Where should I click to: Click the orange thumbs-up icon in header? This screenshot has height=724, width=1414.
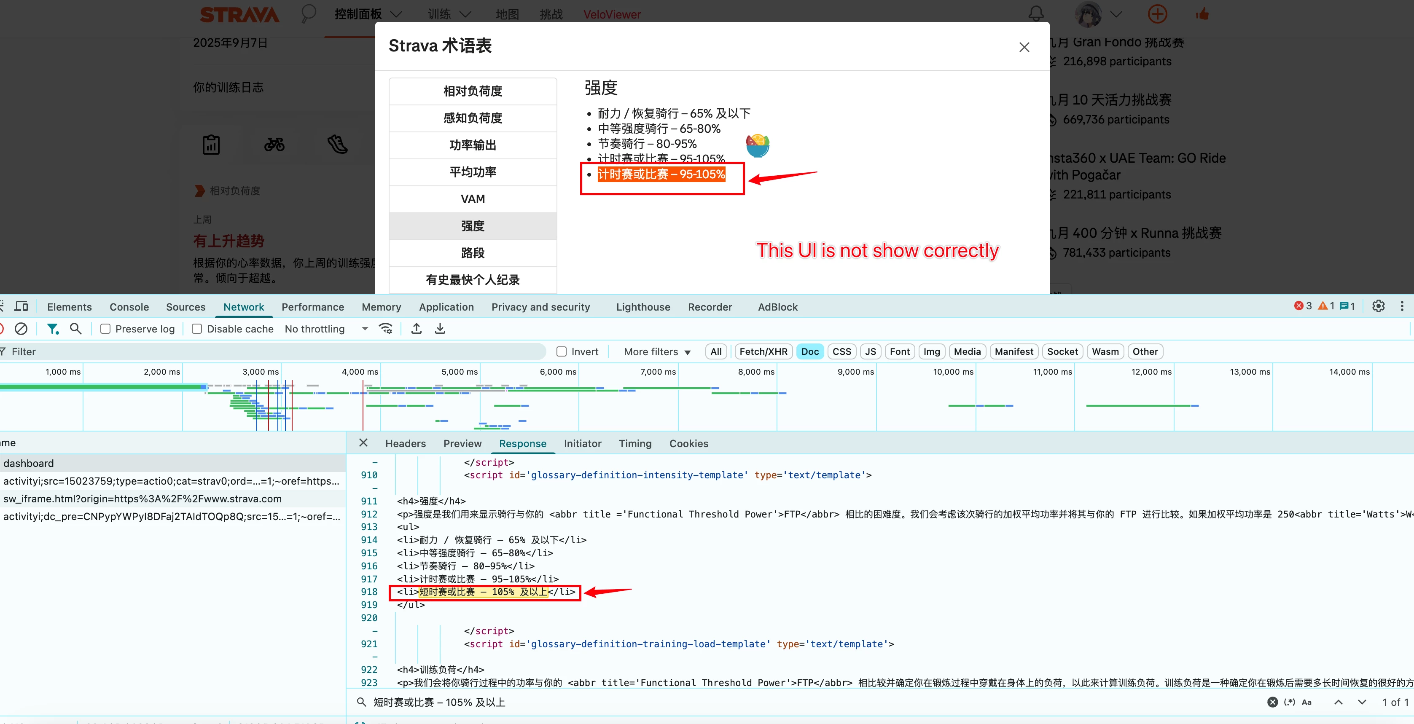(x=1202, y=14)
